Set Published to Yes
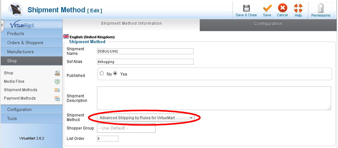This screenshot has height=148, width=338. click(x=115, y=74)
